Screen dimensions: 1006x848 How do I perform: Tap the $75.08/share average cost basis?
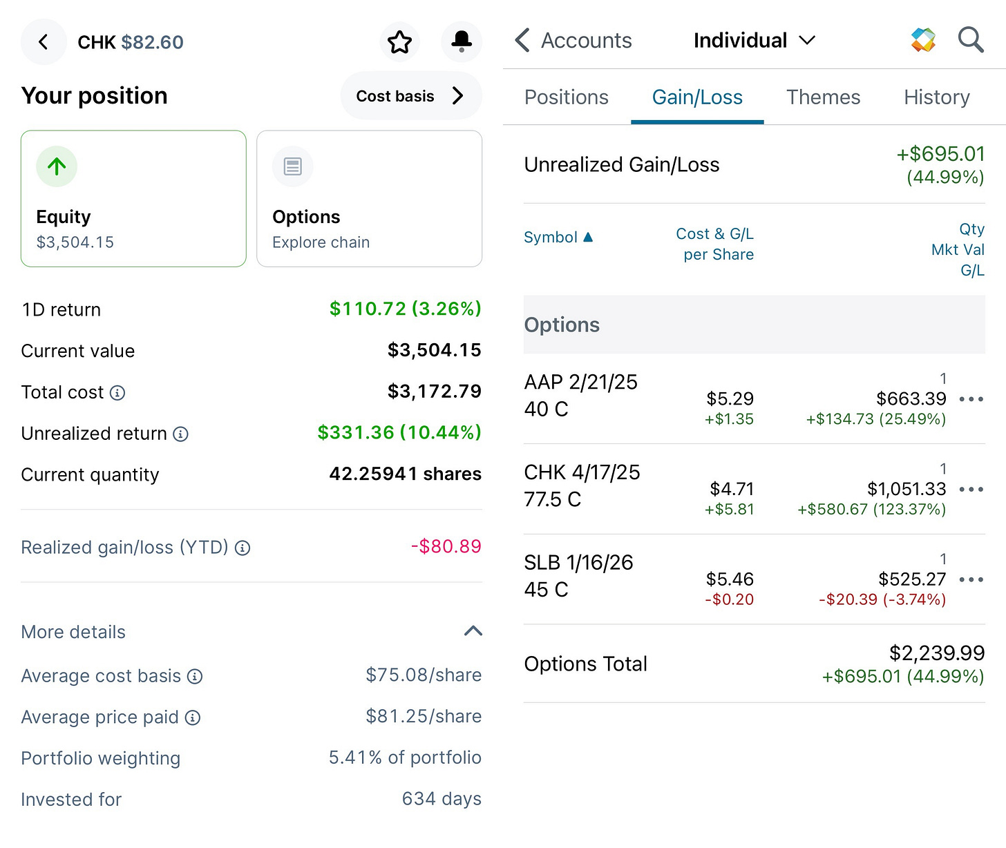click(x=424, y=675)
